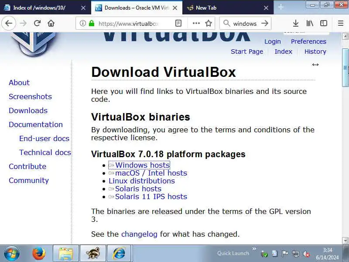349x262 pixels.
Task: Open the downloads panel
Action: pyautogui.click(x=296, y=23)
